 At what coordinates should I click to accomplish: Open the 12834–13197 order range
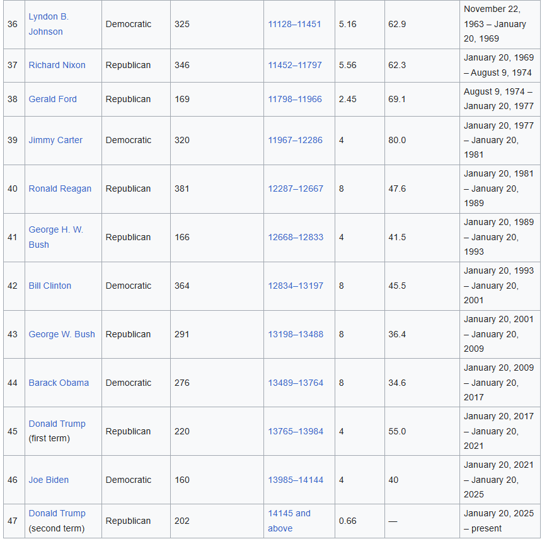click(x=296, y=286)
